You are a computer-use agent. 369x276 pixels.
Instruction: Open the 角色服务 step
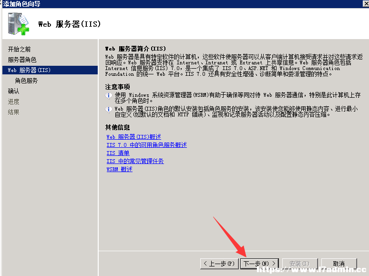26,81
